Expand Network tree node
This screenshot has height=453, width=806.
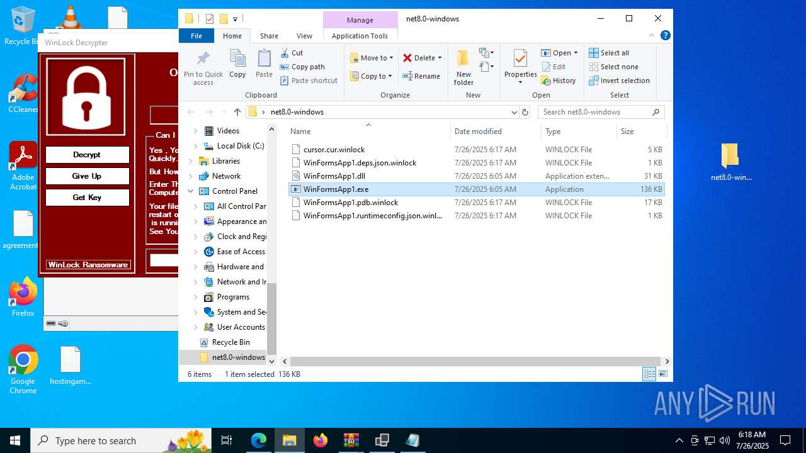pyautogui.click(x=191, y=176)
